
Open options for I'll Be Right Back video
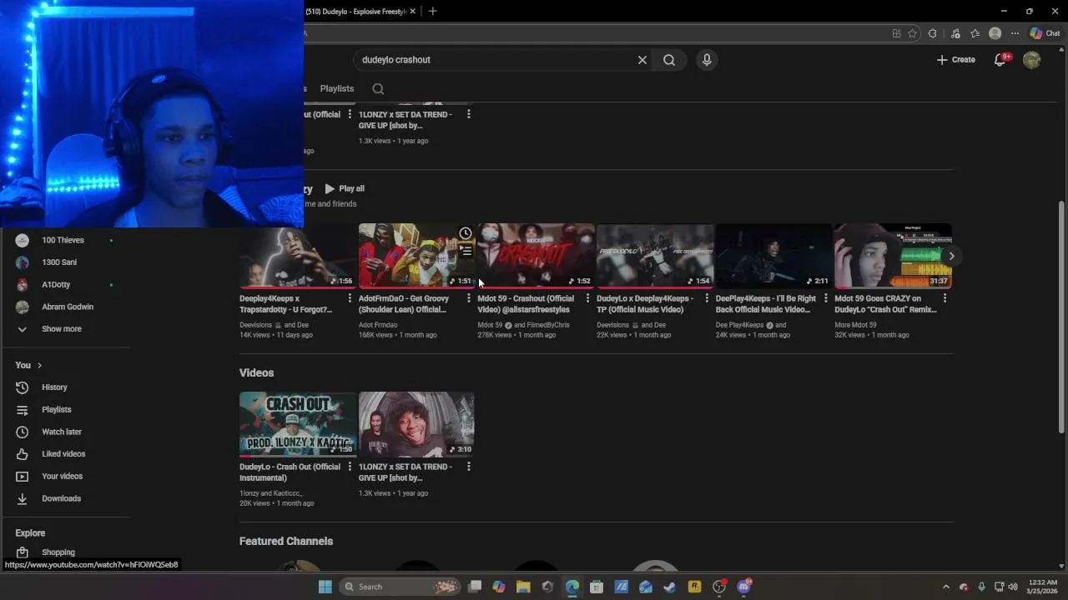pyautogui.click(x=826, y=298)
